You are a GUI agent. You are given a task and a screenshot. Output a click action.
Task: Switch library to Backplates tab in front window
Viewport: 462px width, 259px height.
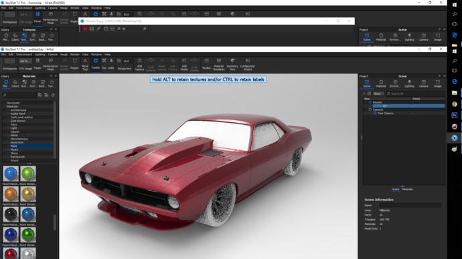tap(42, 83)
